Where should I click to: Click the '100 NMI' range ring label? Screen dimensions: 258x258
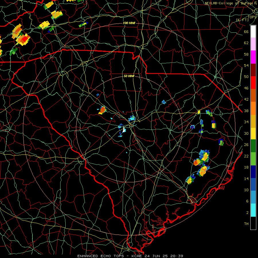pyautogui.click(x=129, y=23)
